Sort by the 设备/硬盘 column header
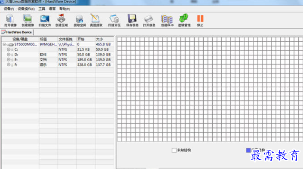The width and height of the screenshot is (303, 169). coord(20,39)
